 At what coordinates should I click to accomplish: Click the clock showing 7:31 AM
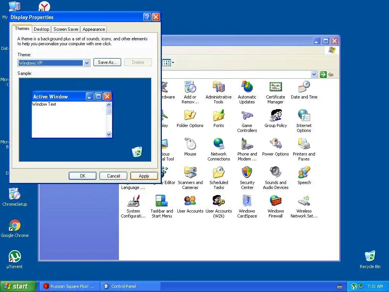(x=375, y=286)
